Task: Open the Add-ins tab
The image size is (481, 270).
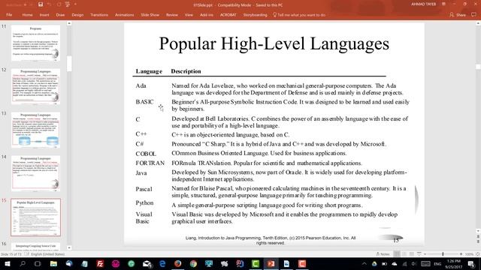Action: 207,15
